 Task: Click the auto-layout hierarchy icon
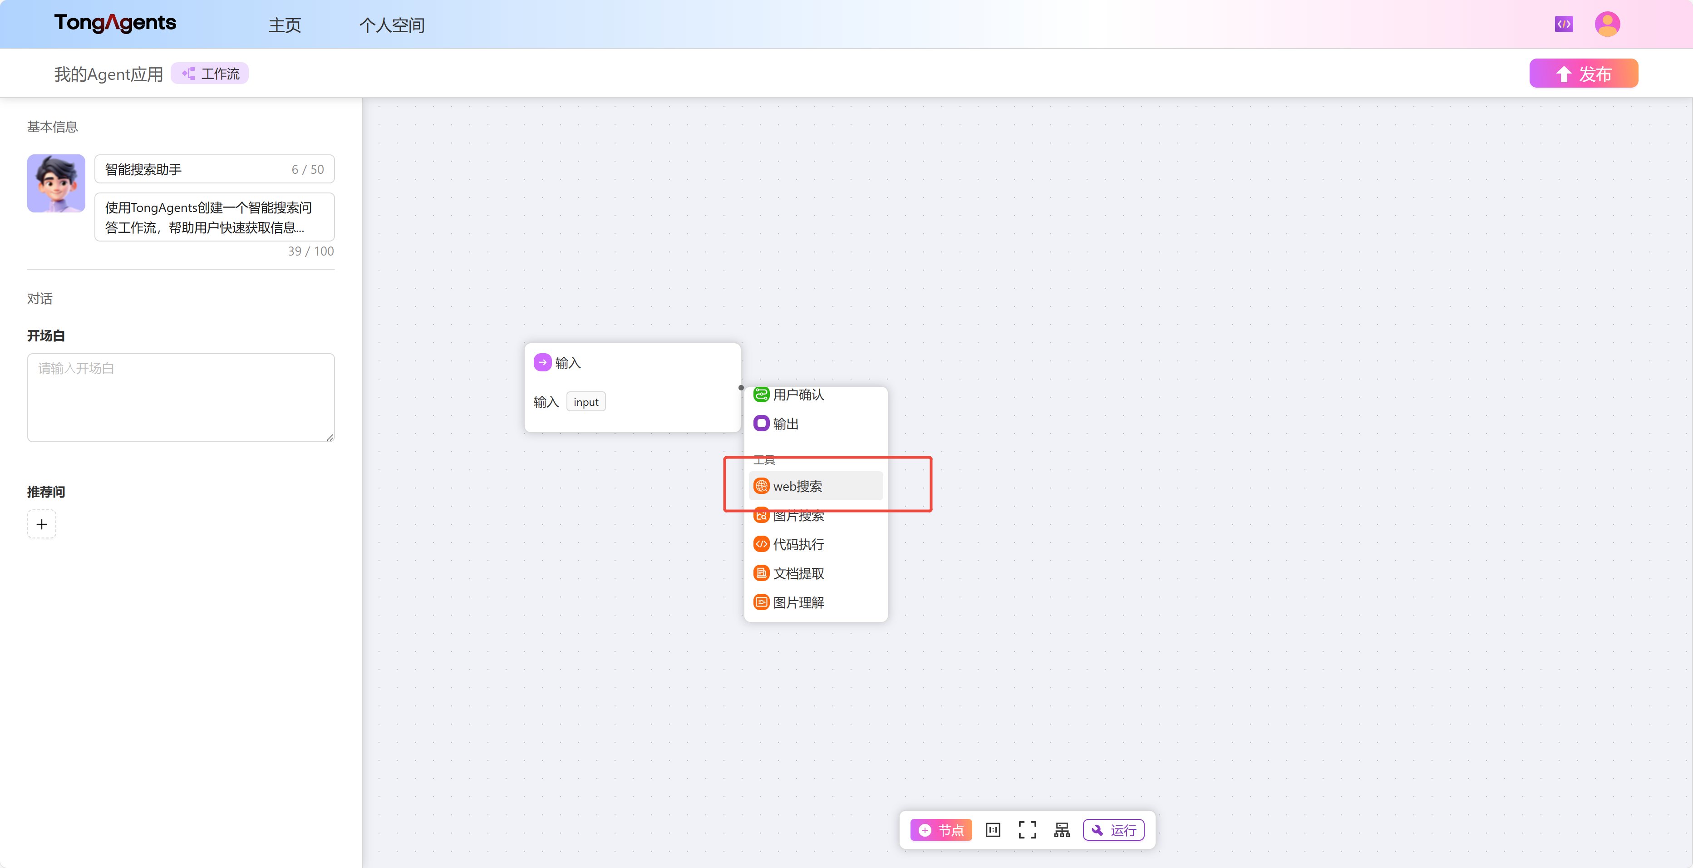click(1061, 830)
